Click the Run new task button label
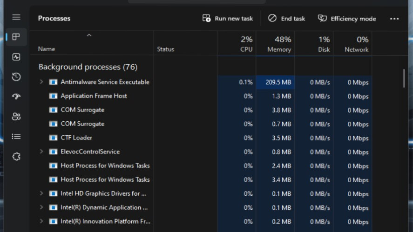The width and height of the screenshot is (413, 232). 234,19
